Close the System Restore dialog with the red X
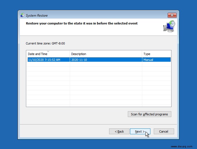The width and height of the screenshot is (197, 149). 172,15
